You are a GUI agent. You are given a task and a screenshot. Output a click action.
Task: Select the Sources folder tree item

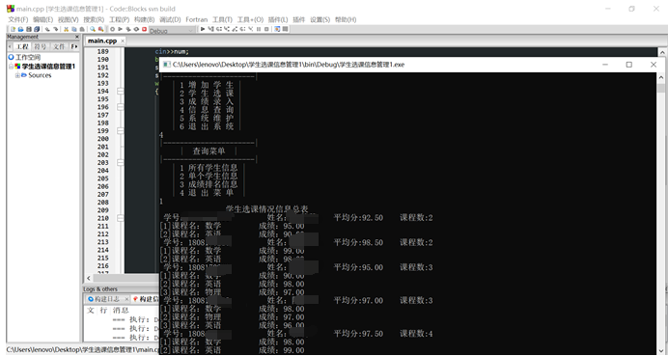40,75
